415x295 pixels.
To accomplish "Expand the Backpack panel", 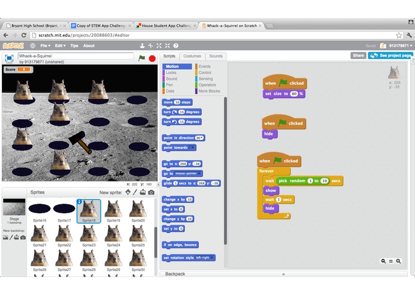I will pyautogui.click(x=284, y=274).
